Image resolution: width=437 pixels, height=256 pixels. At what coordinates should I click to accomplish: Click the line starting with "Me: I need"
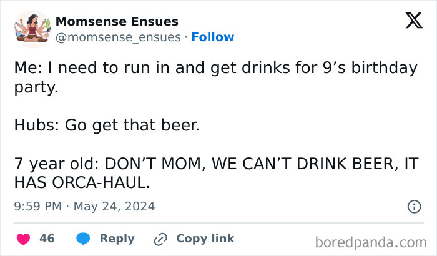(x=215, y=67)
